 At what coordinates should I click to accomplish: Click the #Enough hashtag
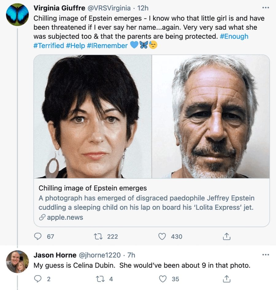click(x=234, y=36)
